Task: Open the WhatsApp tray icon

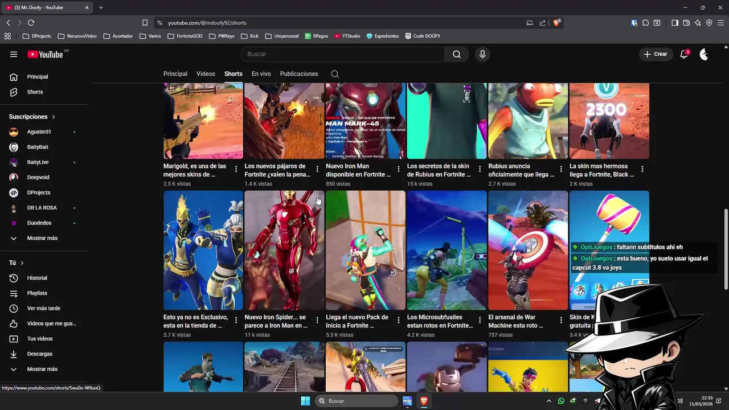Action: click(x=561, y=401)
